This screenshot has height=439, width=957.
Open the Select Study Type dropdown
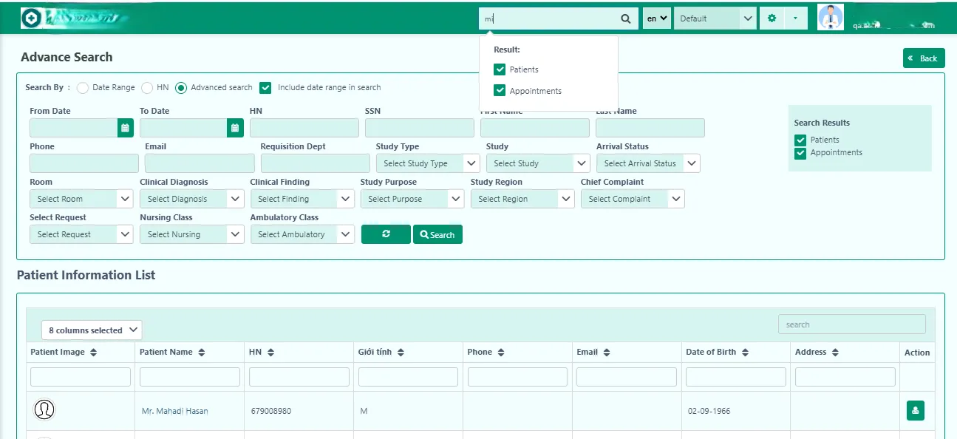(428, 163)
